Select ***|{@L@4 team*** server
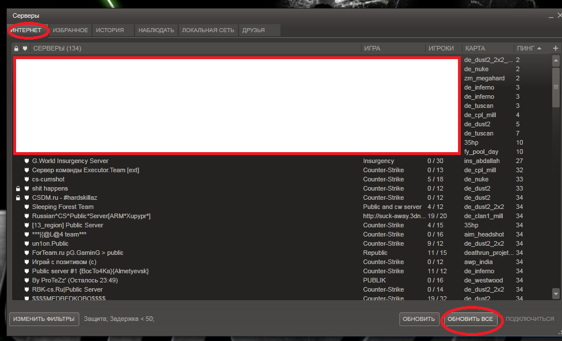 [282, 234]
